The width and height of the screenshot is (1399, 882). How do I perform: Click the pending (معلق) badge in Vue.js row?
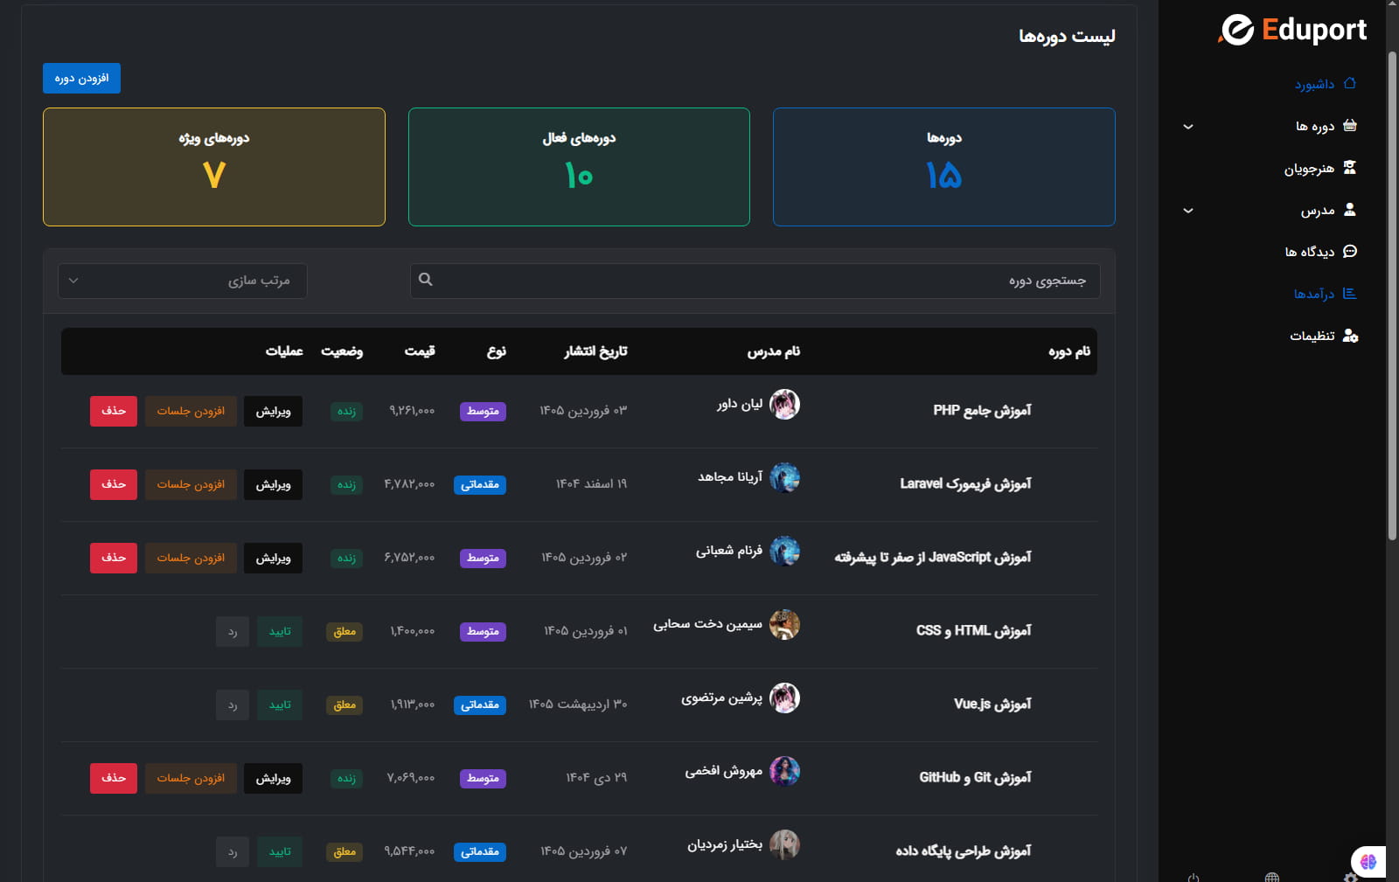pos(345,705)
